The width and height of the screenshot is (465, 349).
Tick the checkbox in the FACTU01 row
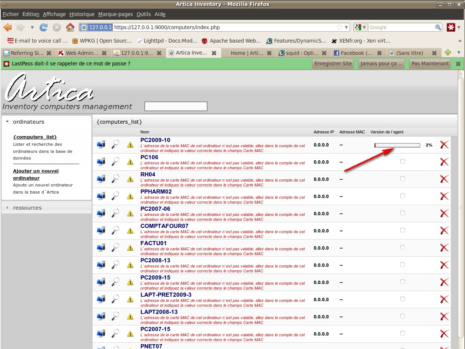click(402, 247)
